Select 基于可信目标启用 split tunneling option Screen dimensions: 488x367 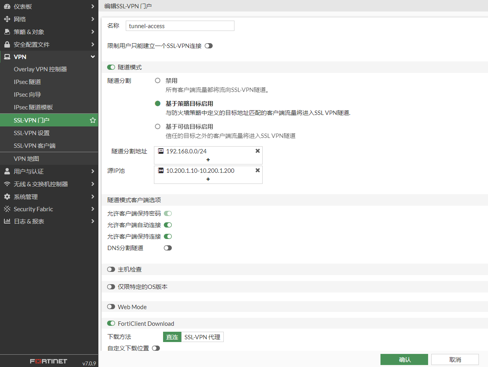(158, 126)
